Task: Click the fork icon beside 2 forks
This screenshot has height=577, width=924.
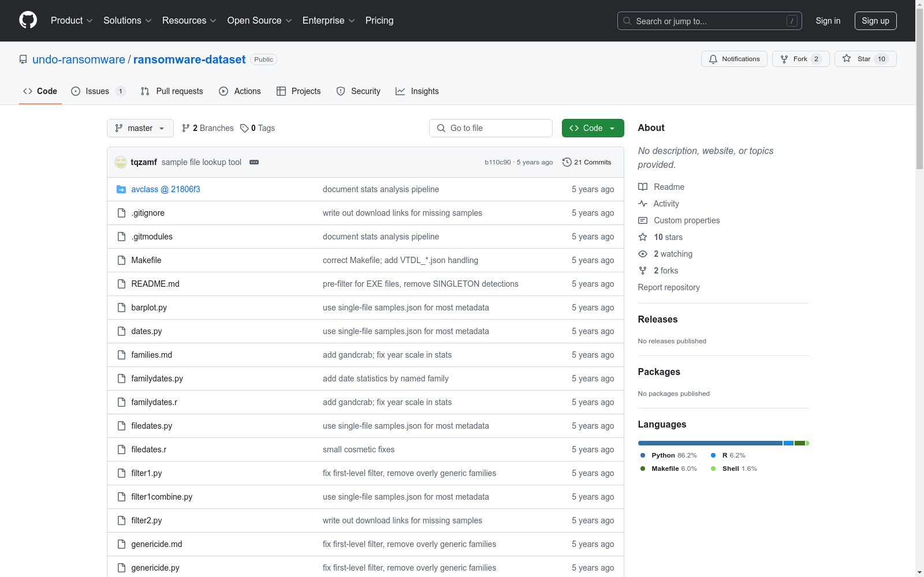Action: pos(643,271)
